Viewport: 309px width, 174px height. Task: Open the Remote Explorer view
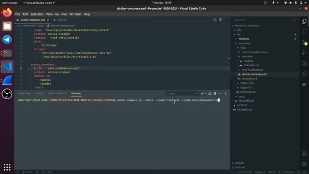pos(304,63)
